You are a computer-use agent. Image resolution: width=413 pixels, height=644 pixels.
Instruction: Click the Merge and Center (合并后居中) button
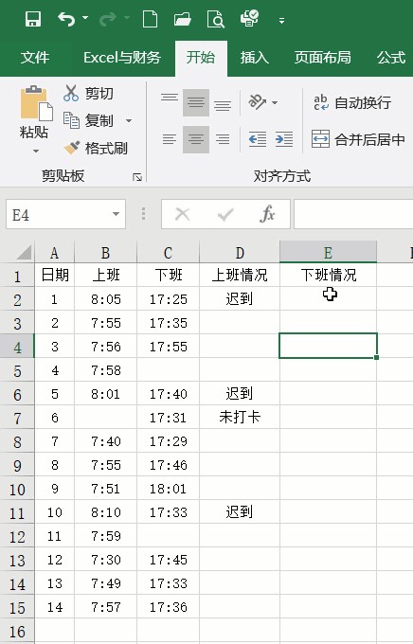(358, 139)
